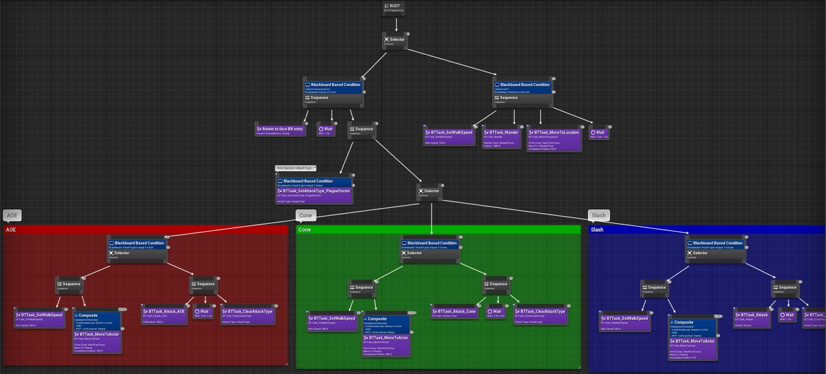
Task: Click the Blackboard Based Condition in the Slash box
Action: click(716, 245)
